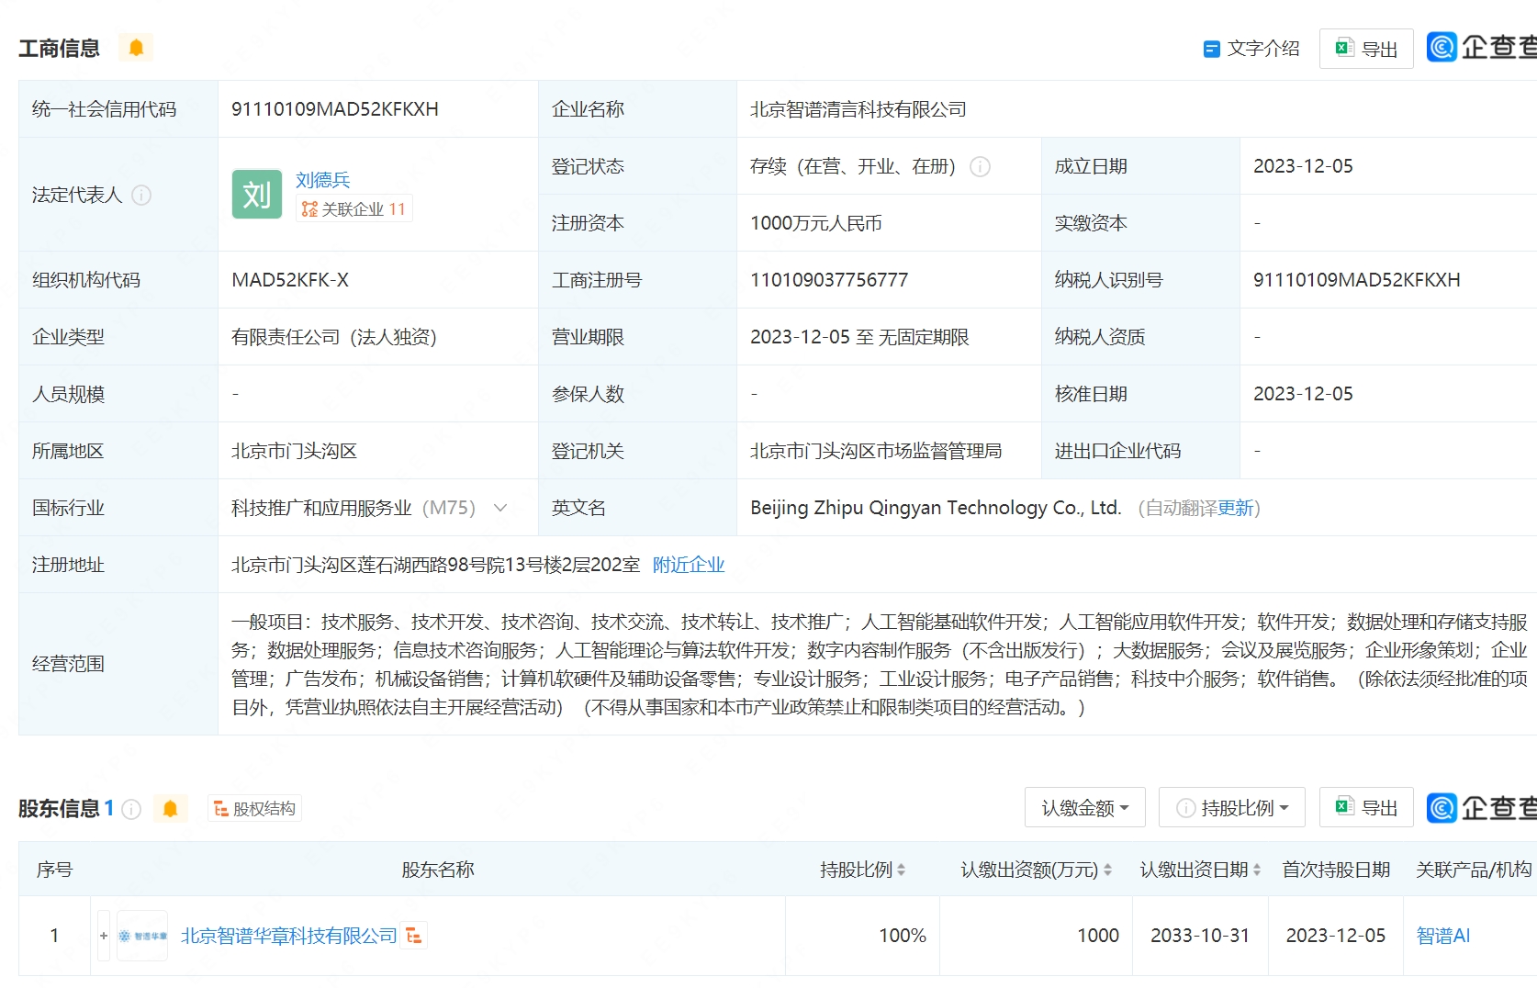The width and height of the screenshot is (1537, 988).
Task: Click the 企查查 logo beside shareholder export
Action: click(x=1481, y=808)
